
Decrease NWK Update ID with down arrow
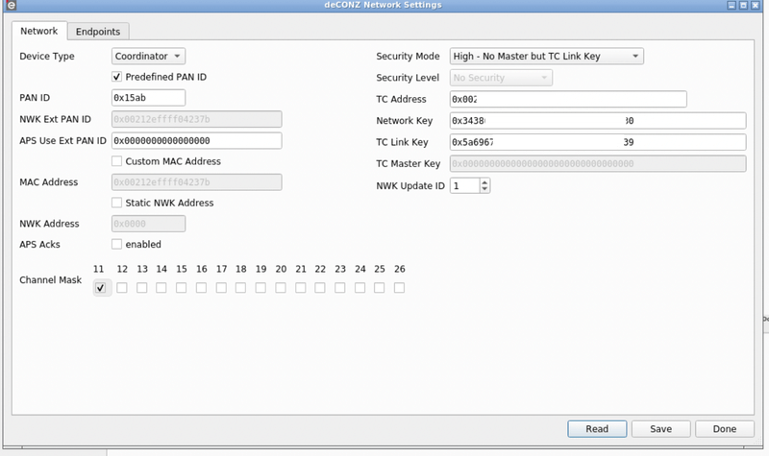pyautogui.click(x=484, y=189)
